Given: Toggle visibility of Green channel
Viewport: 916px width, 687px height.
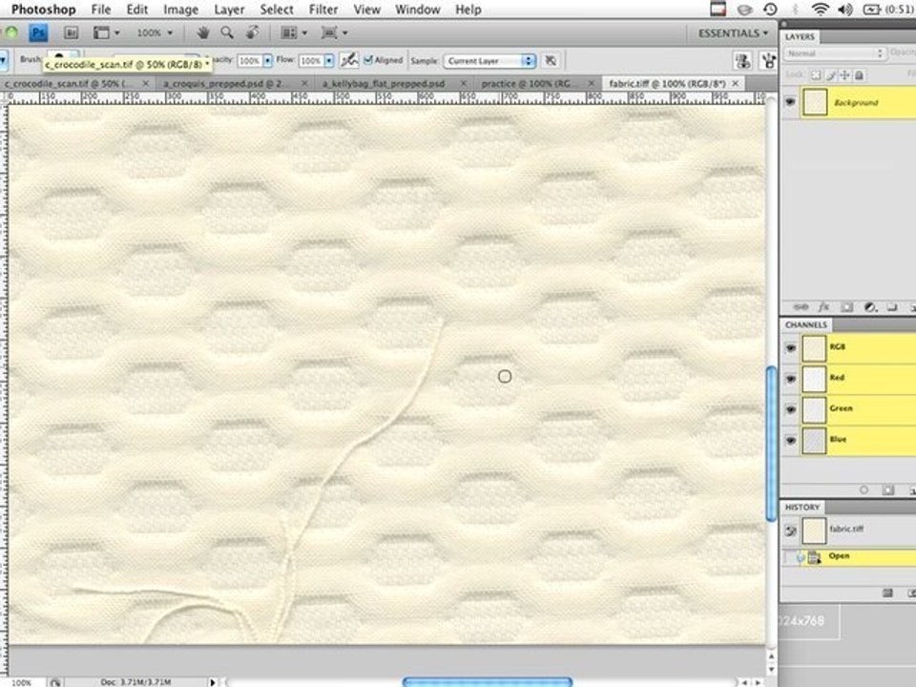Looking at the screenshot, I should point(790,409).
